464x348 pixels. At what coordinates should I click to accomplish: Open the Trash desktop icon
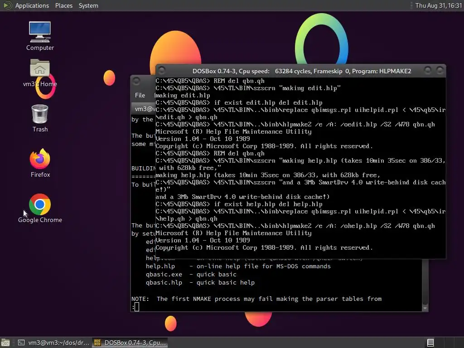40,118
